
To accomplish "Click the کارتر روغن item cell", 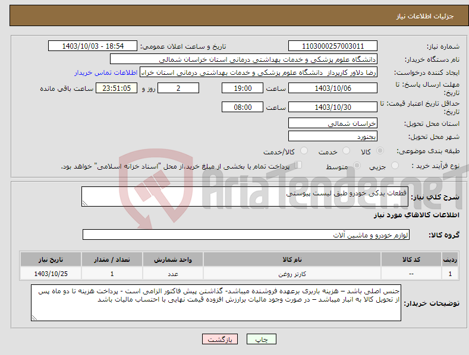I will (x=292, y=274).
